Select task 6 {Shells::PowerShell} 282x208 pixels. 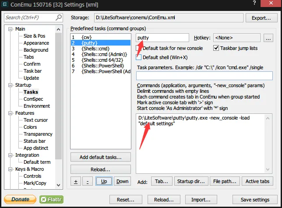tap(101, 66)
